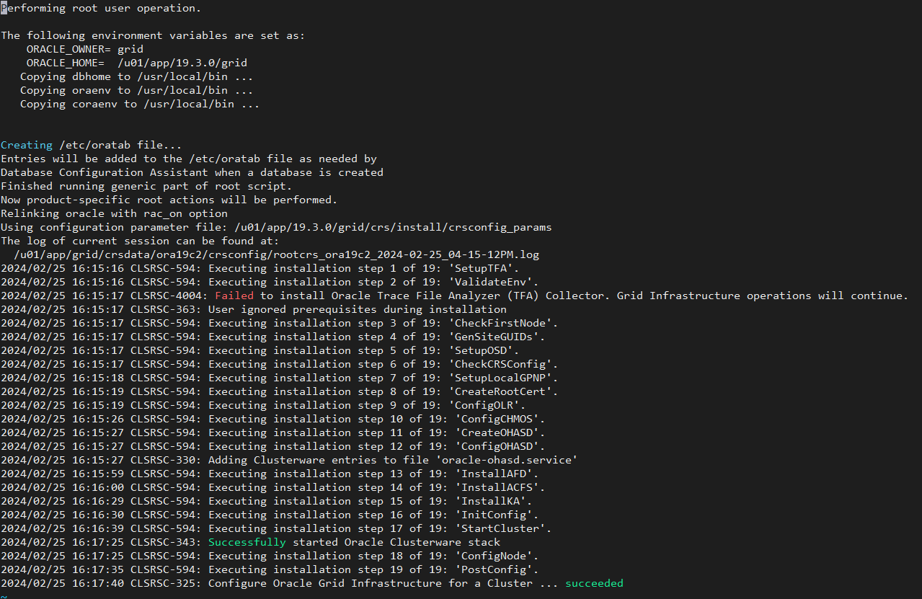The width and height of the screenshot is (922, 599).
Task: Click the step 19 'PostConfig' line
Action: point(270,569)
